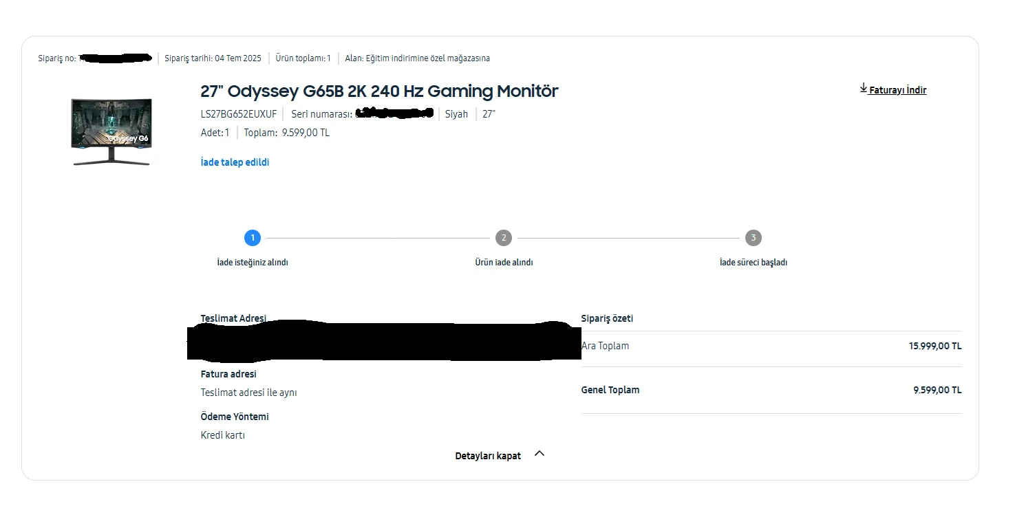Click the İade süreci başladı step label
Viewport: 1015px width, 517px height.
point(754,263)
